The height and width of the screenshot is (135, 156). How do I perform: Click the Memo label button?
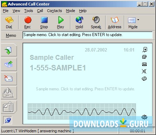click(11, 35)
